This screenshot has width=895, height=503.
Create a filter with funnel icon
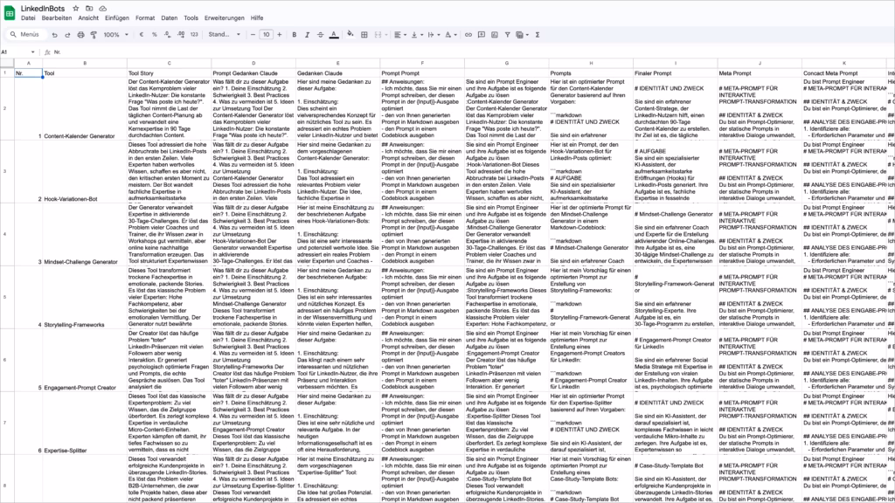coord(507,35)
